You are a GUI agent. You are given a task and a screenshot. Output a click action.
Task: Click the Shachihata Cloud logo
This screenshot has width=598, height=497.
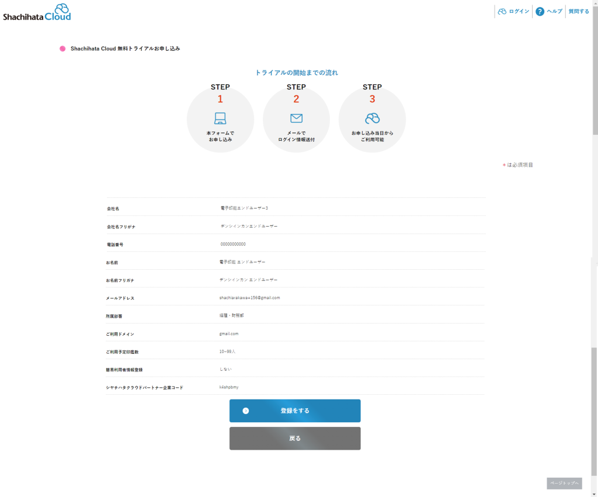click(x=37, y=12)
